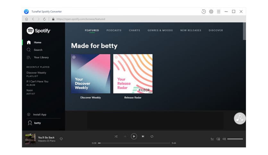Click song title You'll Be Back
268x155 pixels.
click(46, 137)
